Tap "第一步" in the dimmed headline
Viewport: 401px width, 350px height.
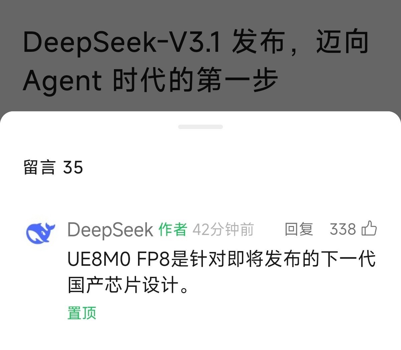click(x=237, y=80)
